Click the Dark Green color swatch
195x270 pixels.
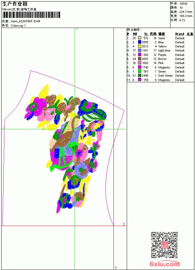(140, 75)
